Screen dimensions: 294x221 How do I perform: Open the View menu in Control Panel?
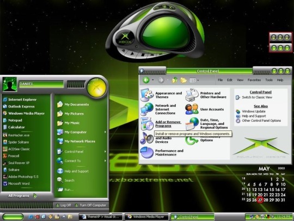240,80
